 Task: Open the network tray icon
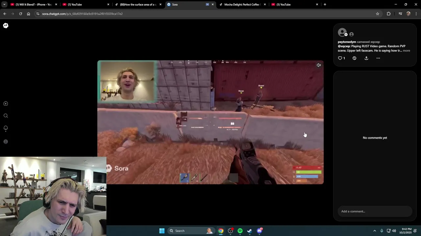pos(388,231)
